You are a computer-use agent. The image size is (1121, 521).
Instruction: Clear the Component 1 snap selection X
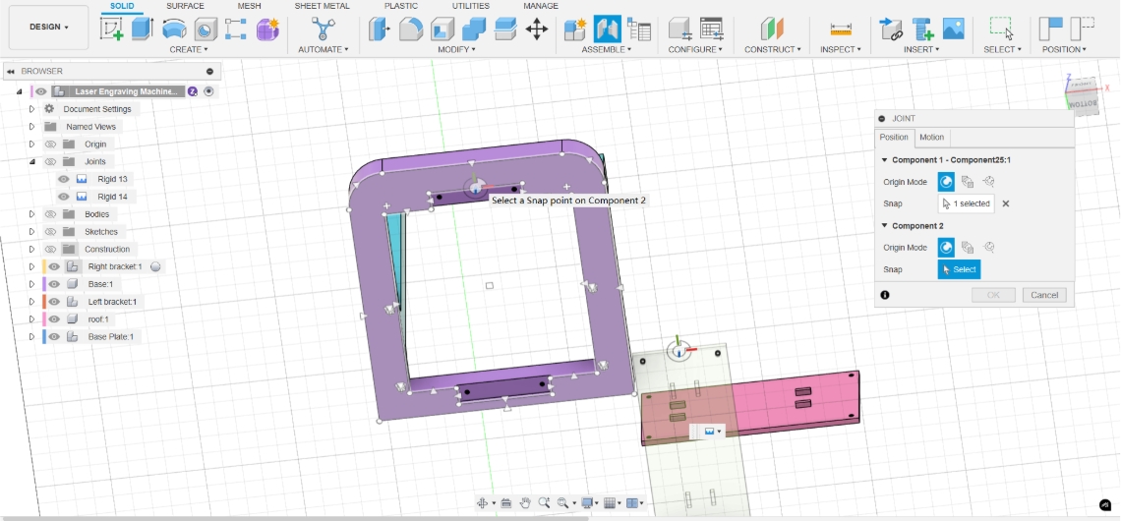coord(1005,203)
